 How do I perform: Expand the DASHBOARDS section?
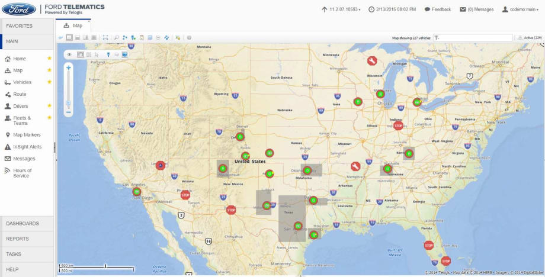[x=27, y=224]
